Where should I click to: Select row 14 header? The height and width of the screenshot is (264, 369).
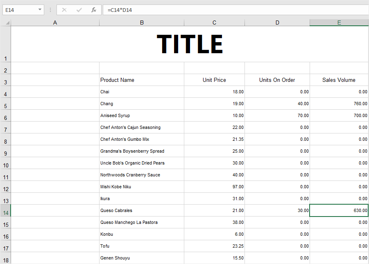5,211
